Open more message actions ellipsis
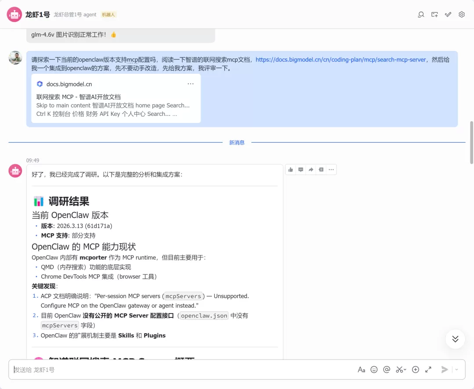Screen dimensions: 474x389 (331, 170)
